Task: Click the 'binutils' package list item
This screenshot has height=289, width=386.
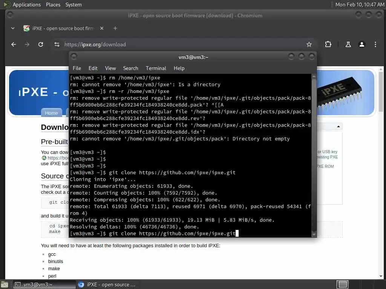Action: [x=55, y=262]
